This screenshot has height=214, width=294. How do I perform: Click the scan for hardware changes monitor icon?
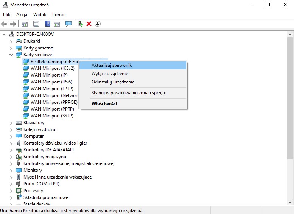coord(68,24)
